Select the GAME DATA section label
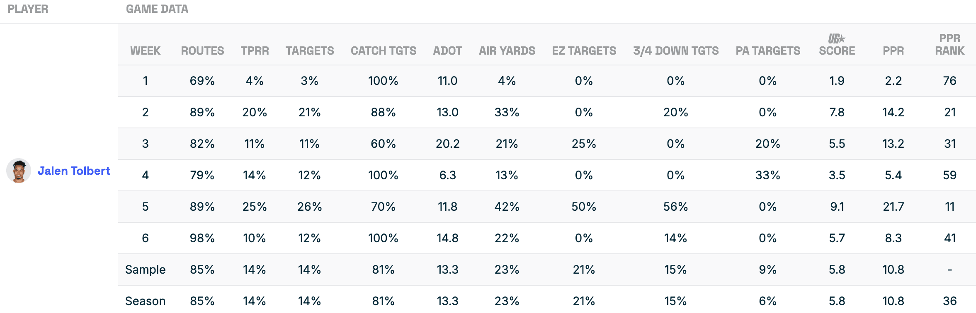Screen dimensions: 976x313 click(x=157, y=9)
